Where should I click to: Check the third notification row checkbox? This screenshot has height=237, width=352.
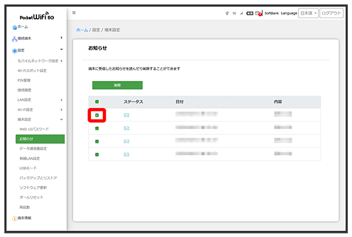pyautogui.click(x=97, y=141)
